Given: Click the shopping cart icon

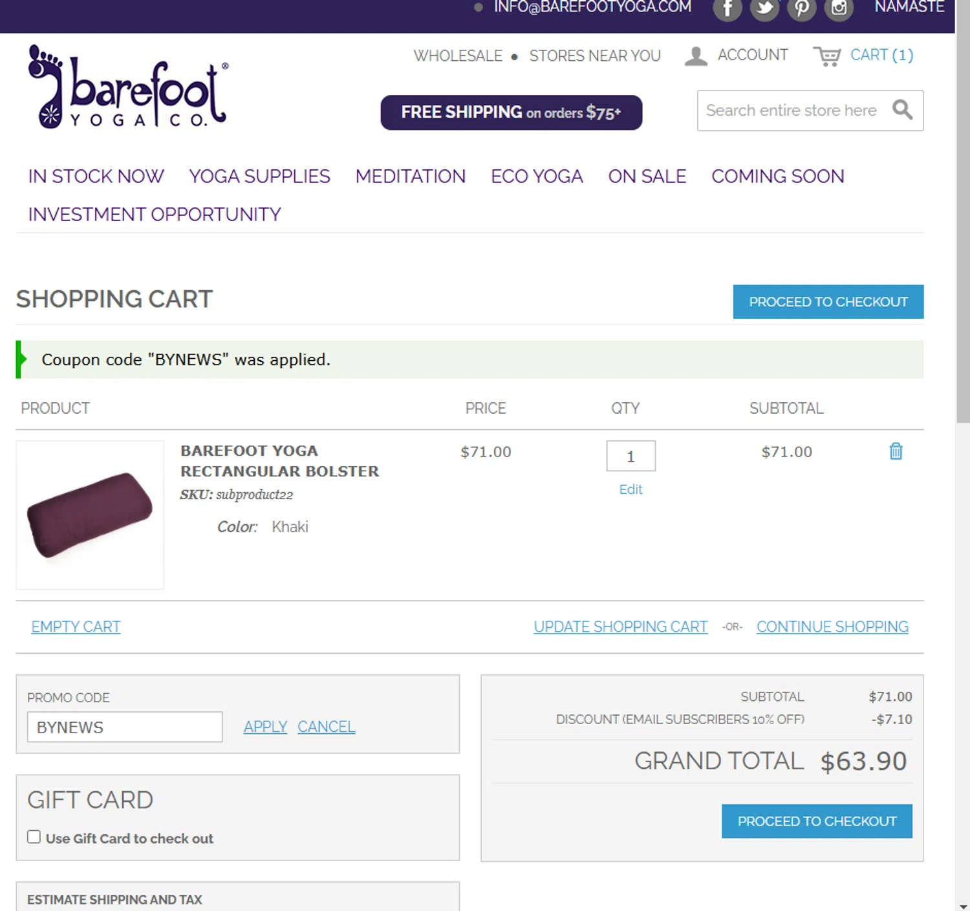Looking at the screenshot, I should tap(827, 56).
